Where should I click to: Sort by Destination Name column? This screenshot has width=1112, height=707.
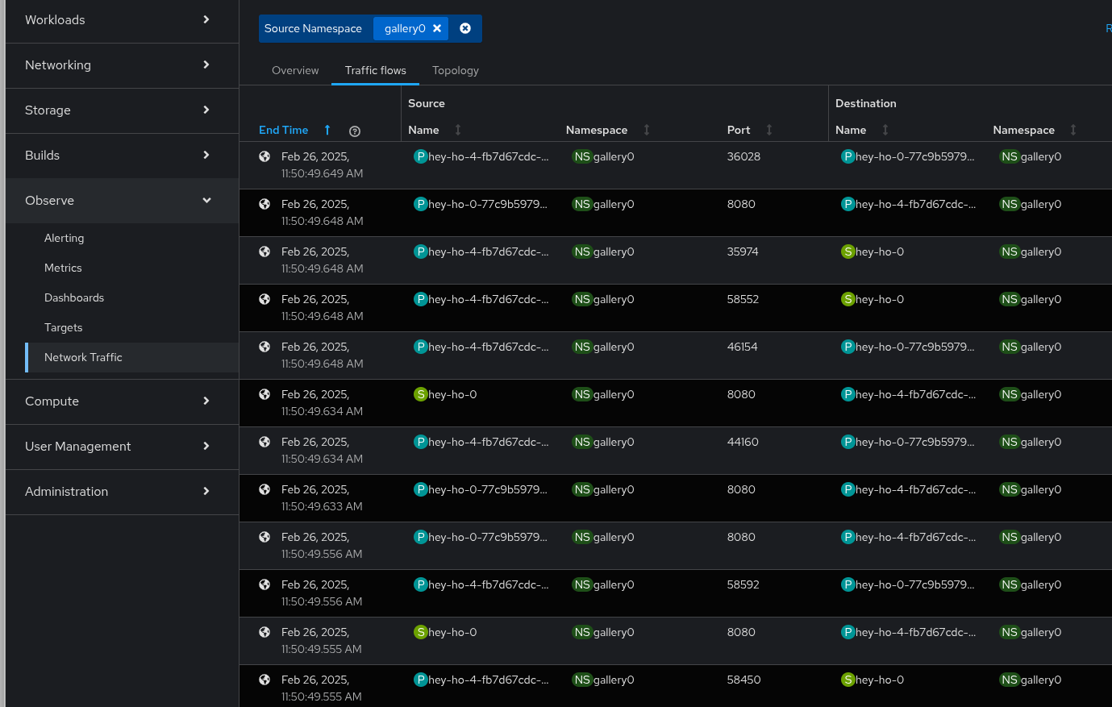[x=885, y=130]
